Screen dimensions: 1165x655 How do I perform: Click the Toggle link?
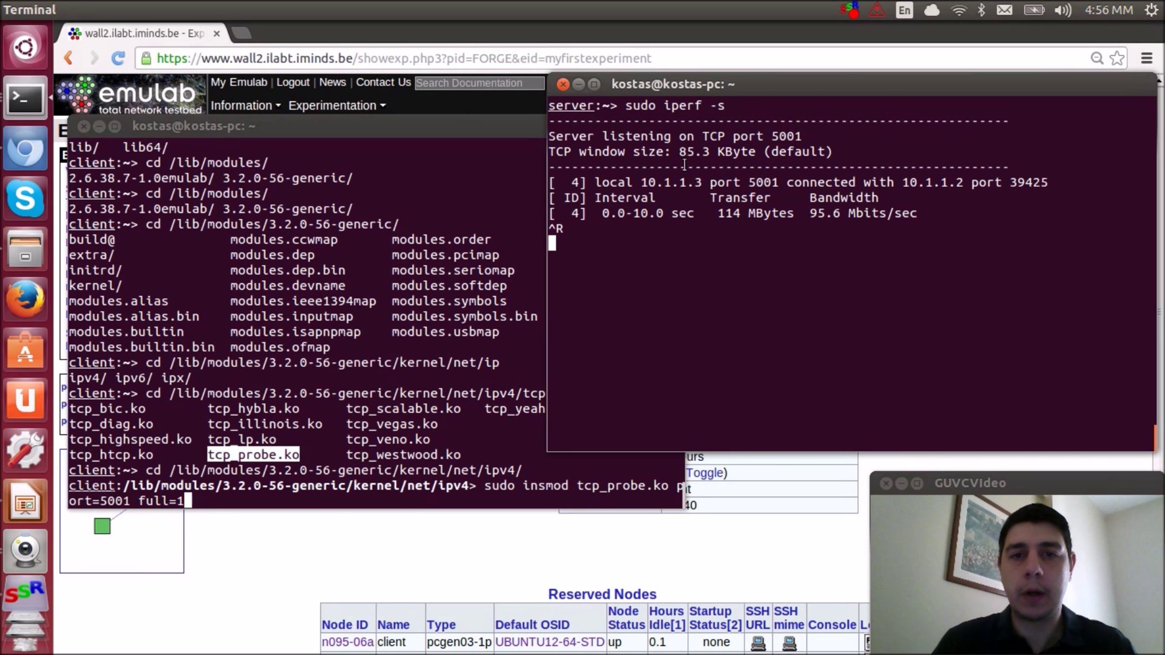pyautogui.click(x=705, y=473)
